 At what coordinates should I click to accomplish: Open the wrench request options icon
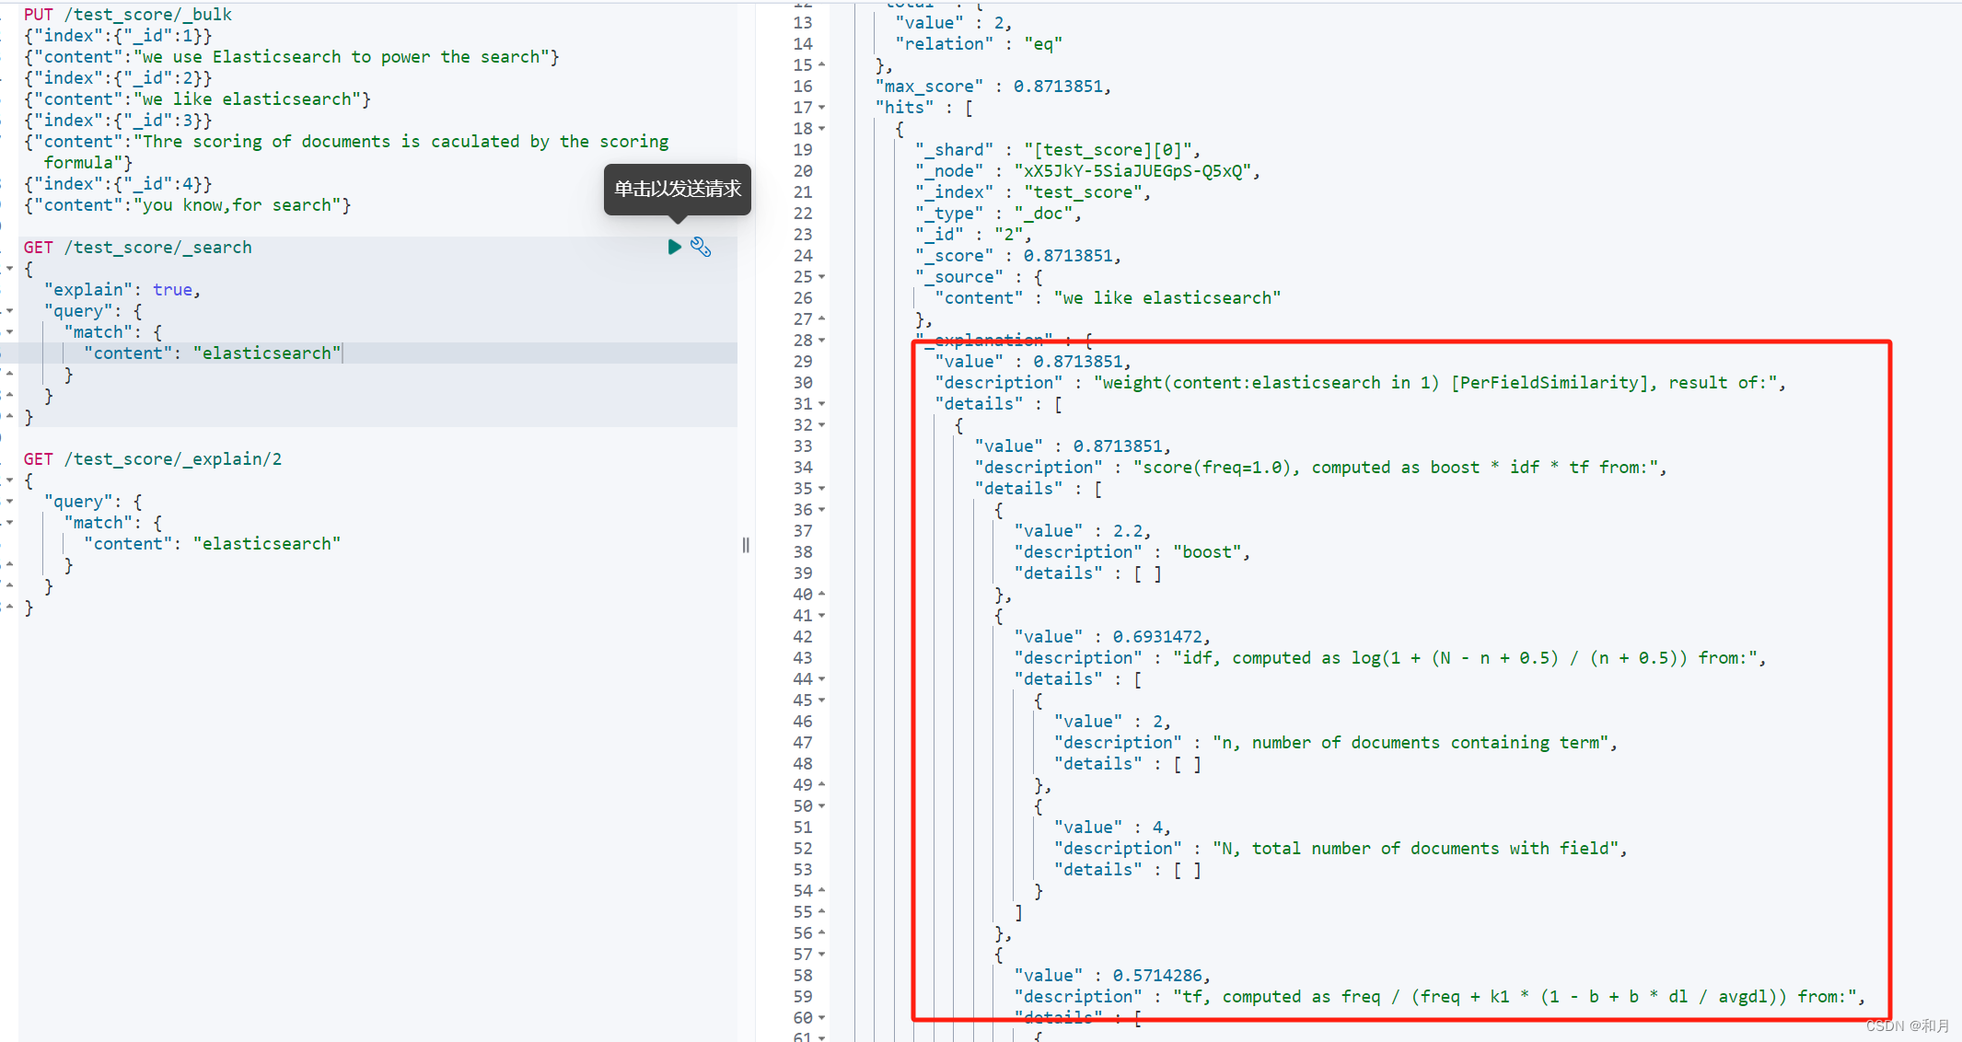(701, 247)
